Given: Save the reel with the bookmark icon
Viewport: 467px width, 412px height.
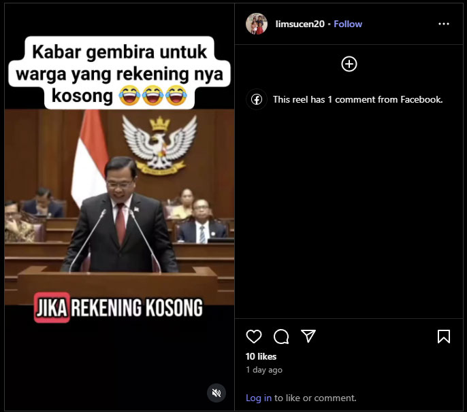Looking at the screenshot, I should click(x=443, y=337).
